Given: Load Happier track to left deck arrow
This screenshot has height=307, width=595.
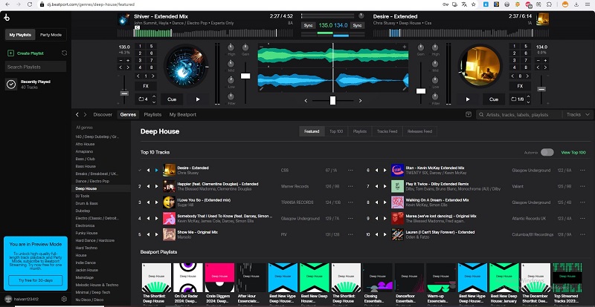Looking at the screenshot, I should [148, 186].
